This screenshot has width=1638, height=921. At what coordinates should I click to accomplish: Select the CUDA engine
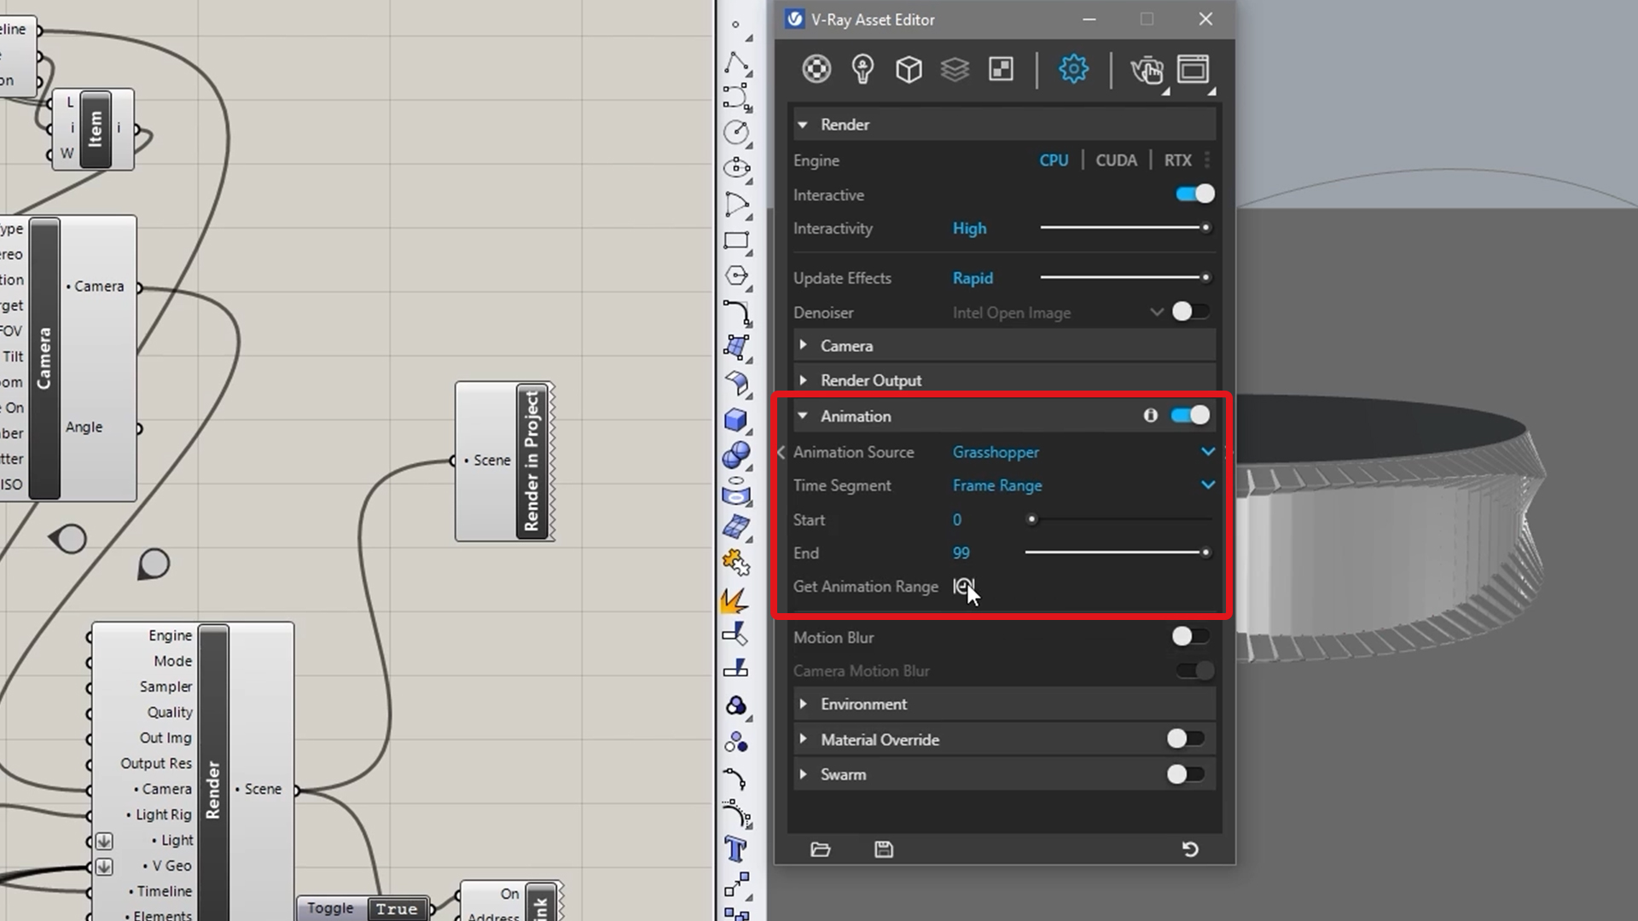click(1116, 160)
